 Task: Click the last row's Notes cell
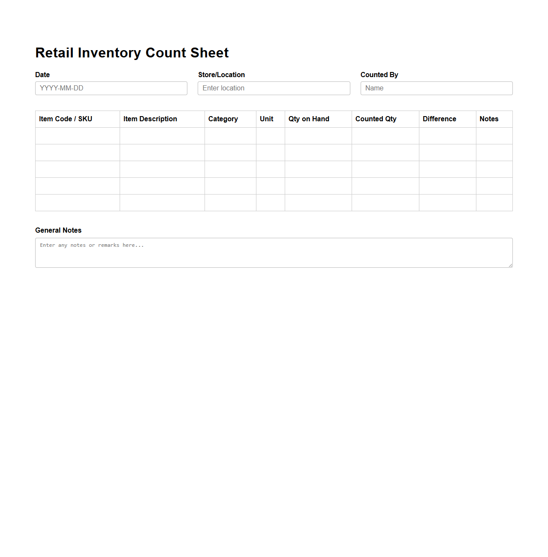(x=494, y=203)
